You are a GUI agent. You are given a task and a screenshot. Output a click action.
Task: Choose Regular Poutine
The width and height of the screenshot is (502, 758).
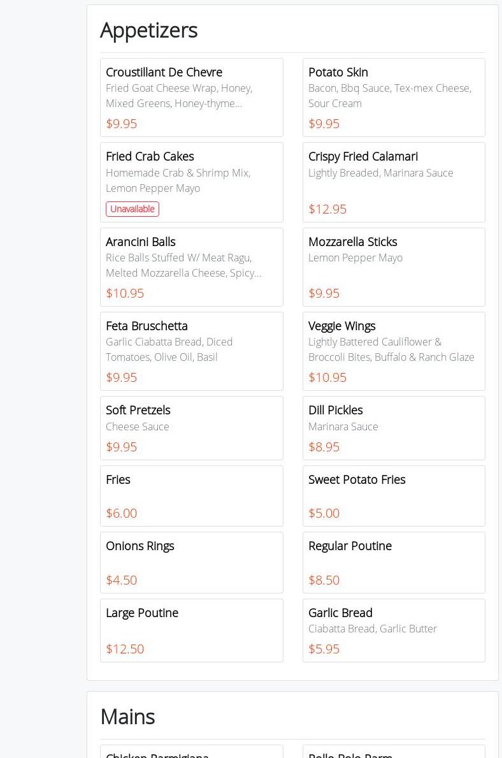click(393, 562)
